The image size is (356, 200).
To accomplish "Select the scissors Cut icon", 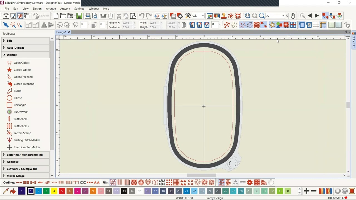I will [119, 16].
